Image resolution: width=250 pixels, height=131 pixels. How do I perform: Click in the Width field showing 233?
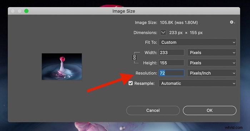[x=171, y=52]
